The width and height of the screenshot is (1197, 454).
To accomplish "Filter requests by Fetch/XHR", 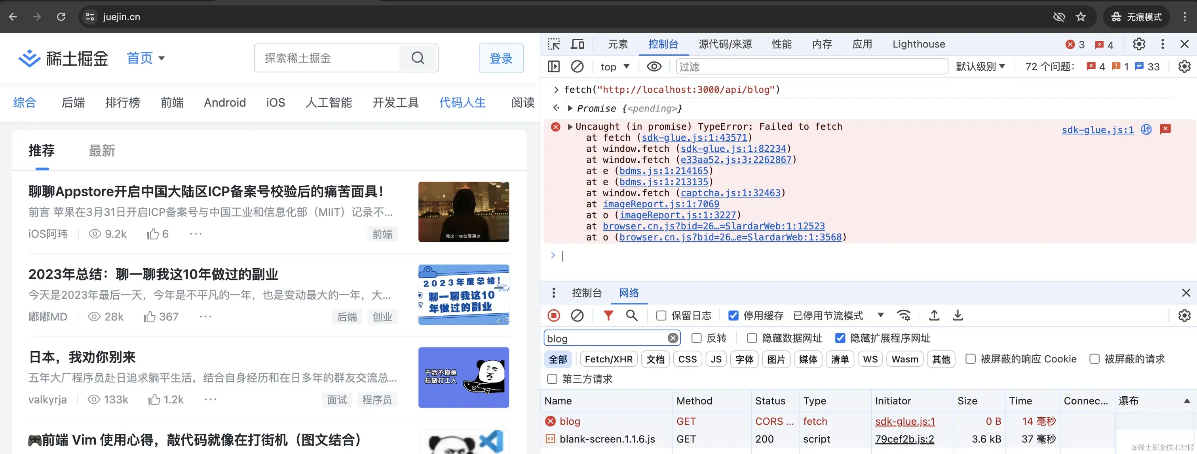I will tap(608, 359).
